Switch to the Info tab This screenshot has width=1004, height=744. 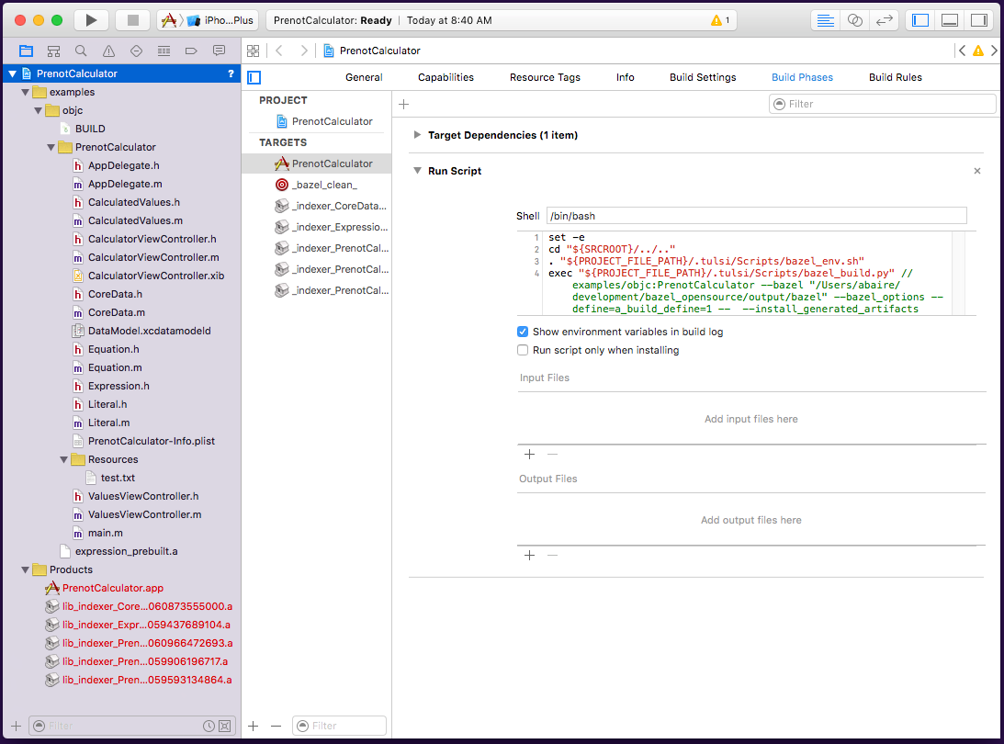[625, 77]
